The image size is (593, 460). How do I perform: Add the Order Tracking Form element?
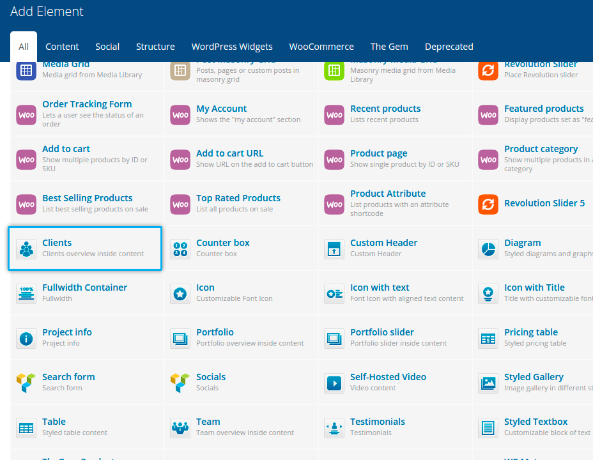point(87,104)
